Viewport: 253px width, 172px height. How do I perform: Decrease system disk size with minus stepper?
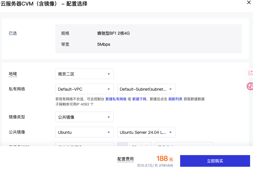[122, 144]
